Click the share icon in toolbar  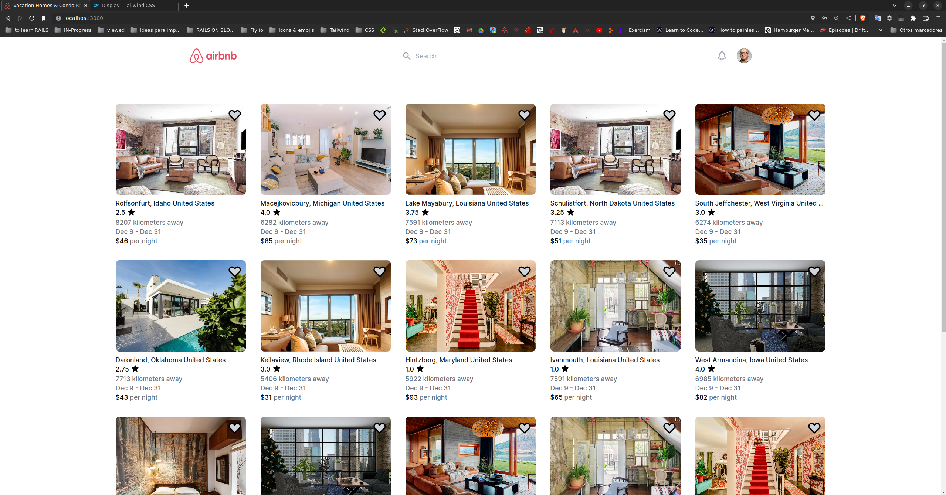(x=848, y=18)
